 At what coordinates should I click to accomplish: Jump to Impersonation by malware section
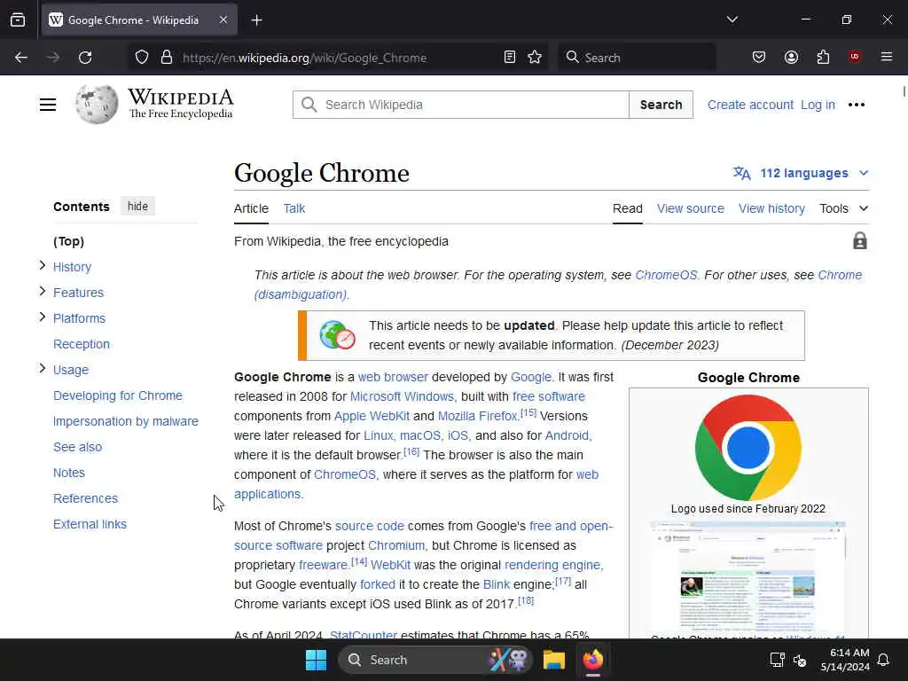[126, 421]
